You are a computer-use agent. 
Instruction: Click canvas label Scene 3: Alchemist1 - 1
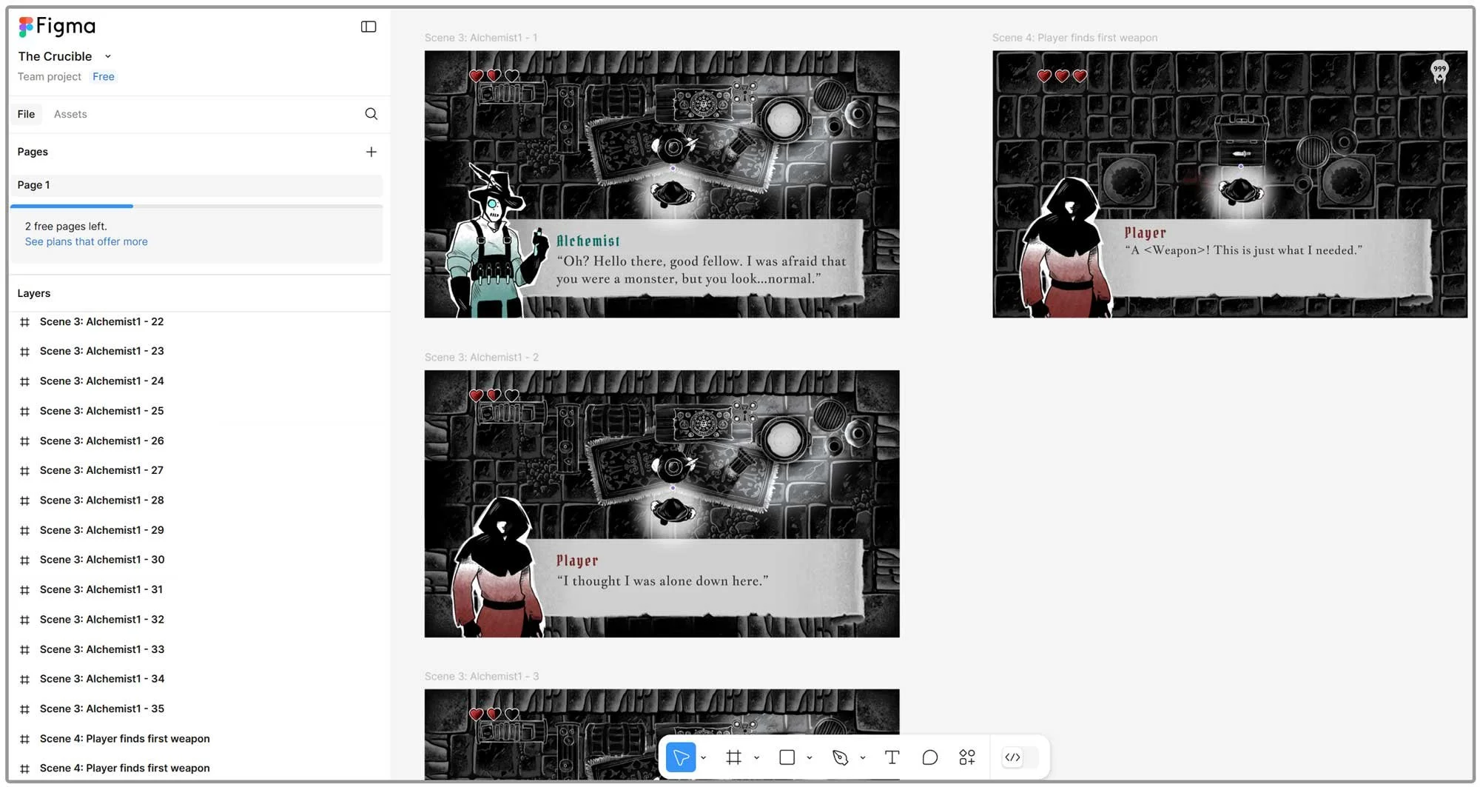coord(481,38)
